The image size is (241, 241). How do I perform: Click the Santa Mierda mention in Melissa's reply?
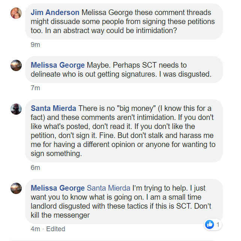[108, 188]
